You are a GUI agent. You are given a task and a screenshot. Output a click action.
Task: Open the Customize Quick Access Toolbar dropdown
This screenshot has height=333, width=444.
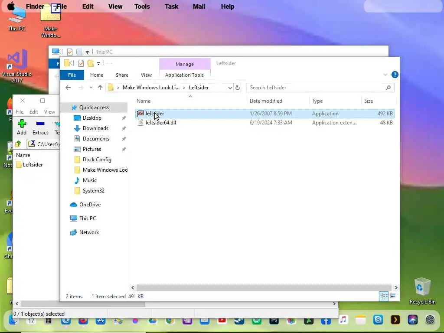point(98,63)
